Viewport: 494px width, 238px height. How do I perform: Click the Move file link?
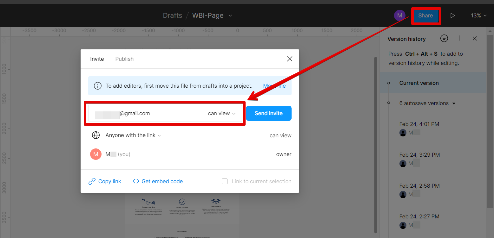[x=274, y=86]
